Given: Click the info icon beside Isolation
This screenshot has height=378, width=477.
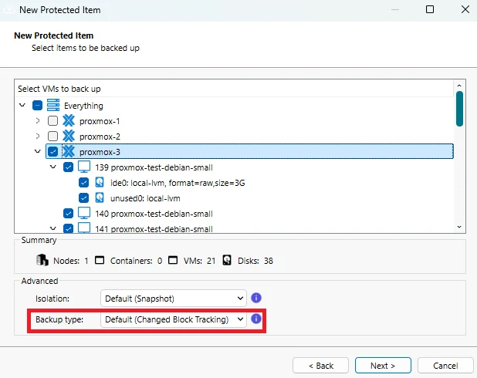Looking at the screenshot, I should 257,298.
